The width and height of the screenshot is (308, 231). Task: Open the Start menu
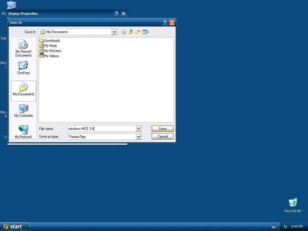tap(14, 226)
